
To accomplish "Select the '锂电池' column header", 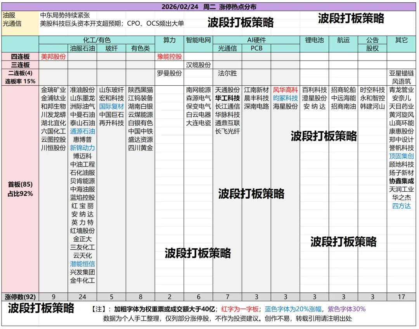I will tap(314, 40).
